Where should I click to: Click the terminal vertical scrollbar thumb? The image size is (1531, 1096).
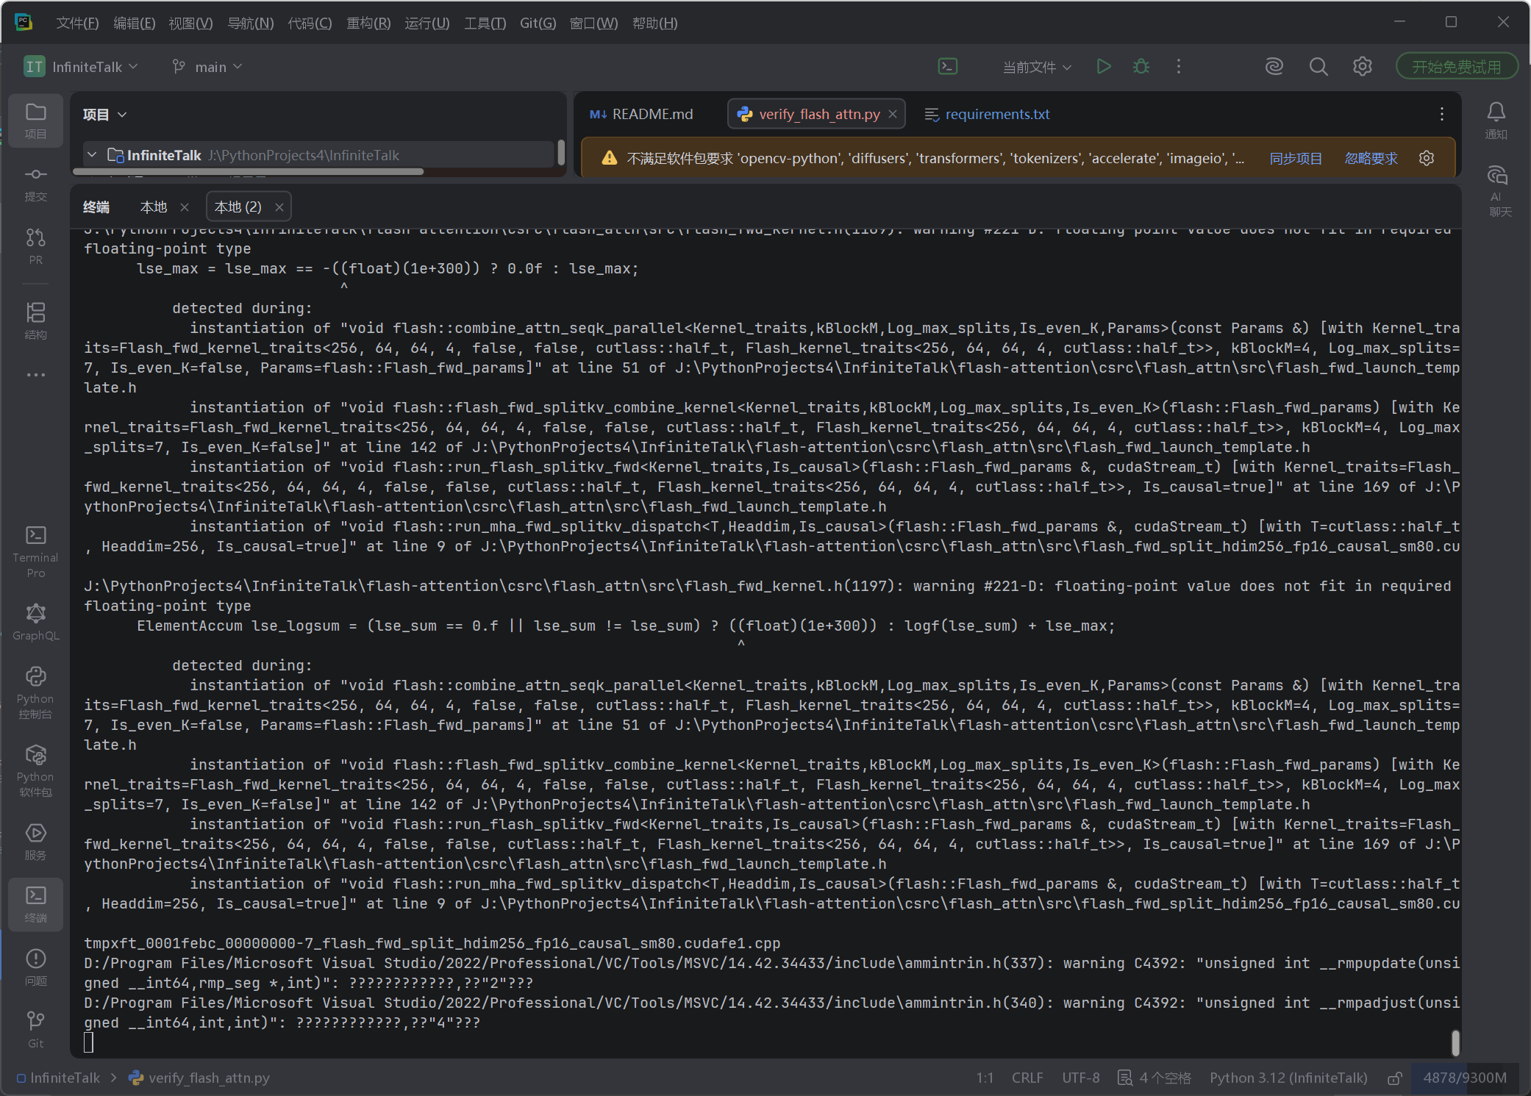coord(1455,1042)
